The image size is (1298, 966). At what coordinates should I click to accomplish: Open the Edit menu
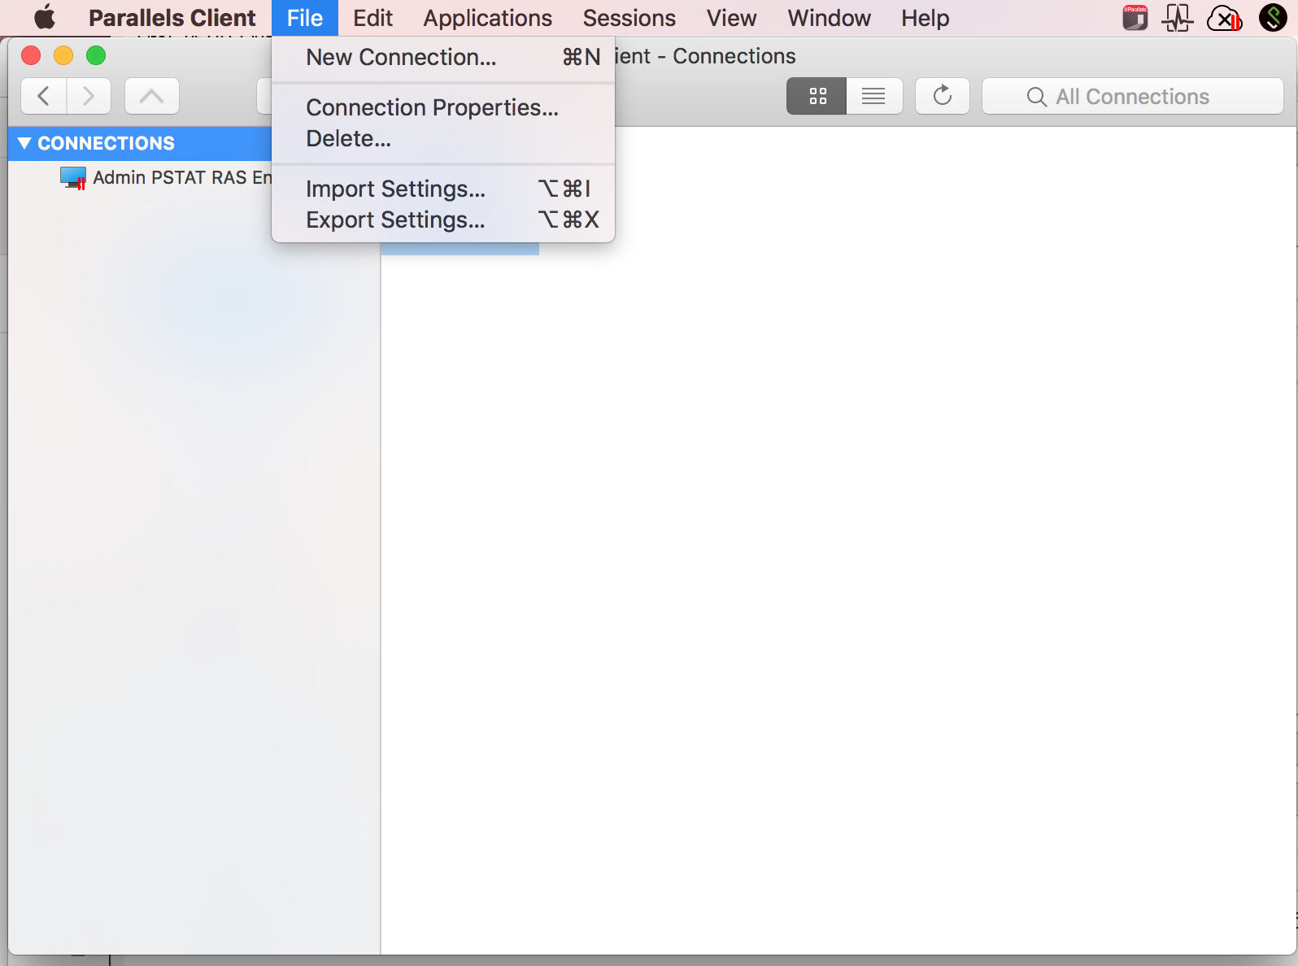(372, 18)
